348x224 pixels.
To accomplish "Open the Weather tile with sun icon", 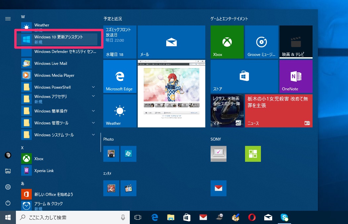I will (120, 111).
